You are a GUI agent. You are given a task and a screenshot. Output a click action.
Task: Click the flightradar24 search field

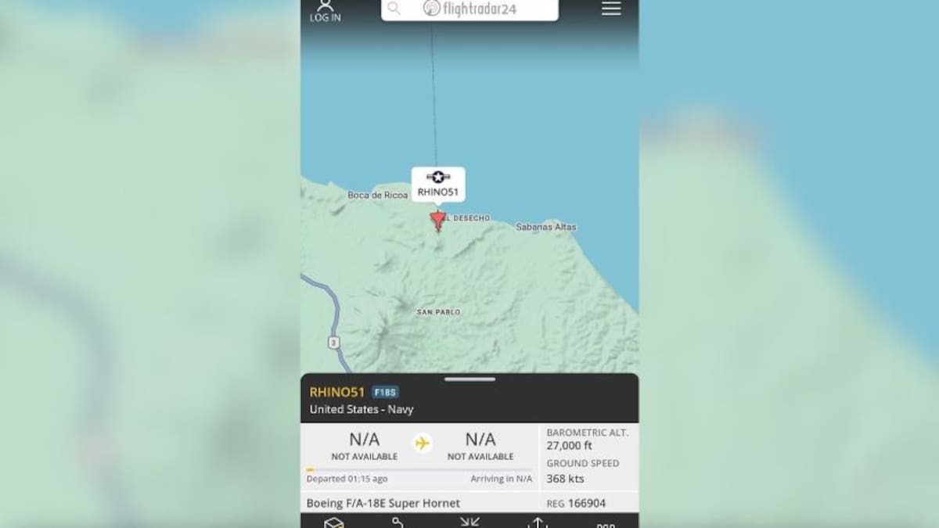click(469, 9)
